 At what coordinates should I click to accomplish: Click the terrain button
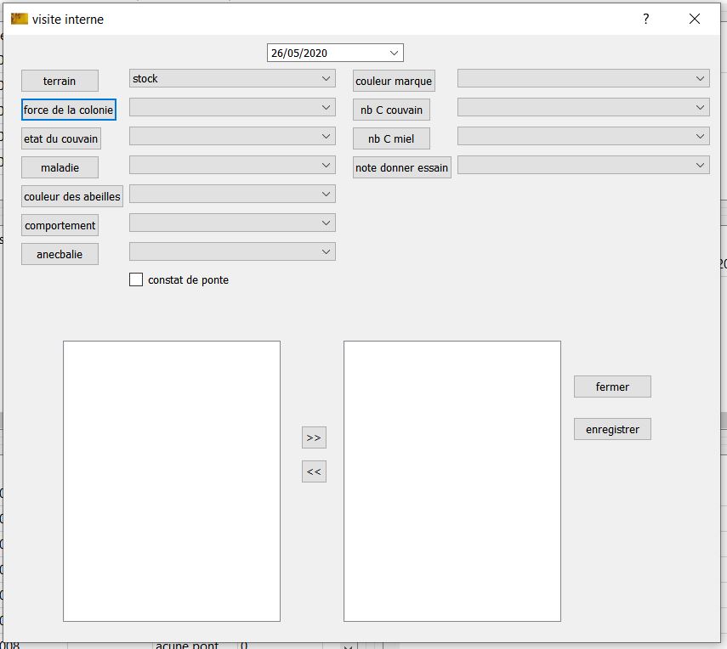60,81
